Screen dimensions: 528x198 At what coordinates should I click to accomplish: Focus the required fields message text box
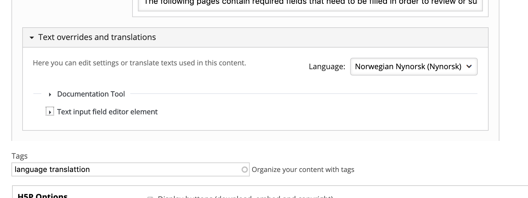pyautogui.click(x=310, y=5)
